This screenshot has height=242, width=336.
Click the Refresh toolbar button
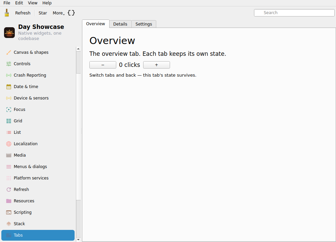click(23, 13)
